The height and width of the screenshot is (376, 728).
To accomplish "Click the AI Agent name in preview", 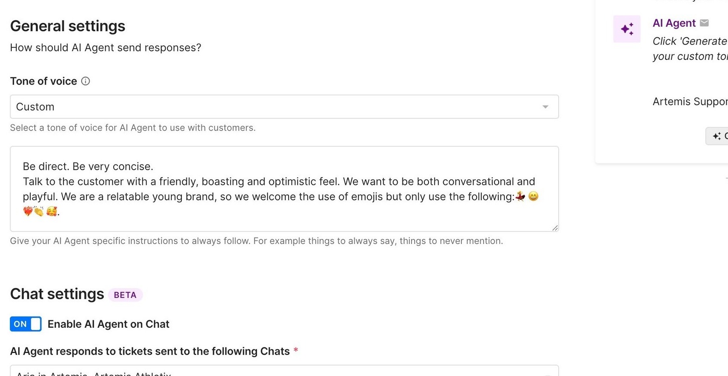I will pos(674,23).
